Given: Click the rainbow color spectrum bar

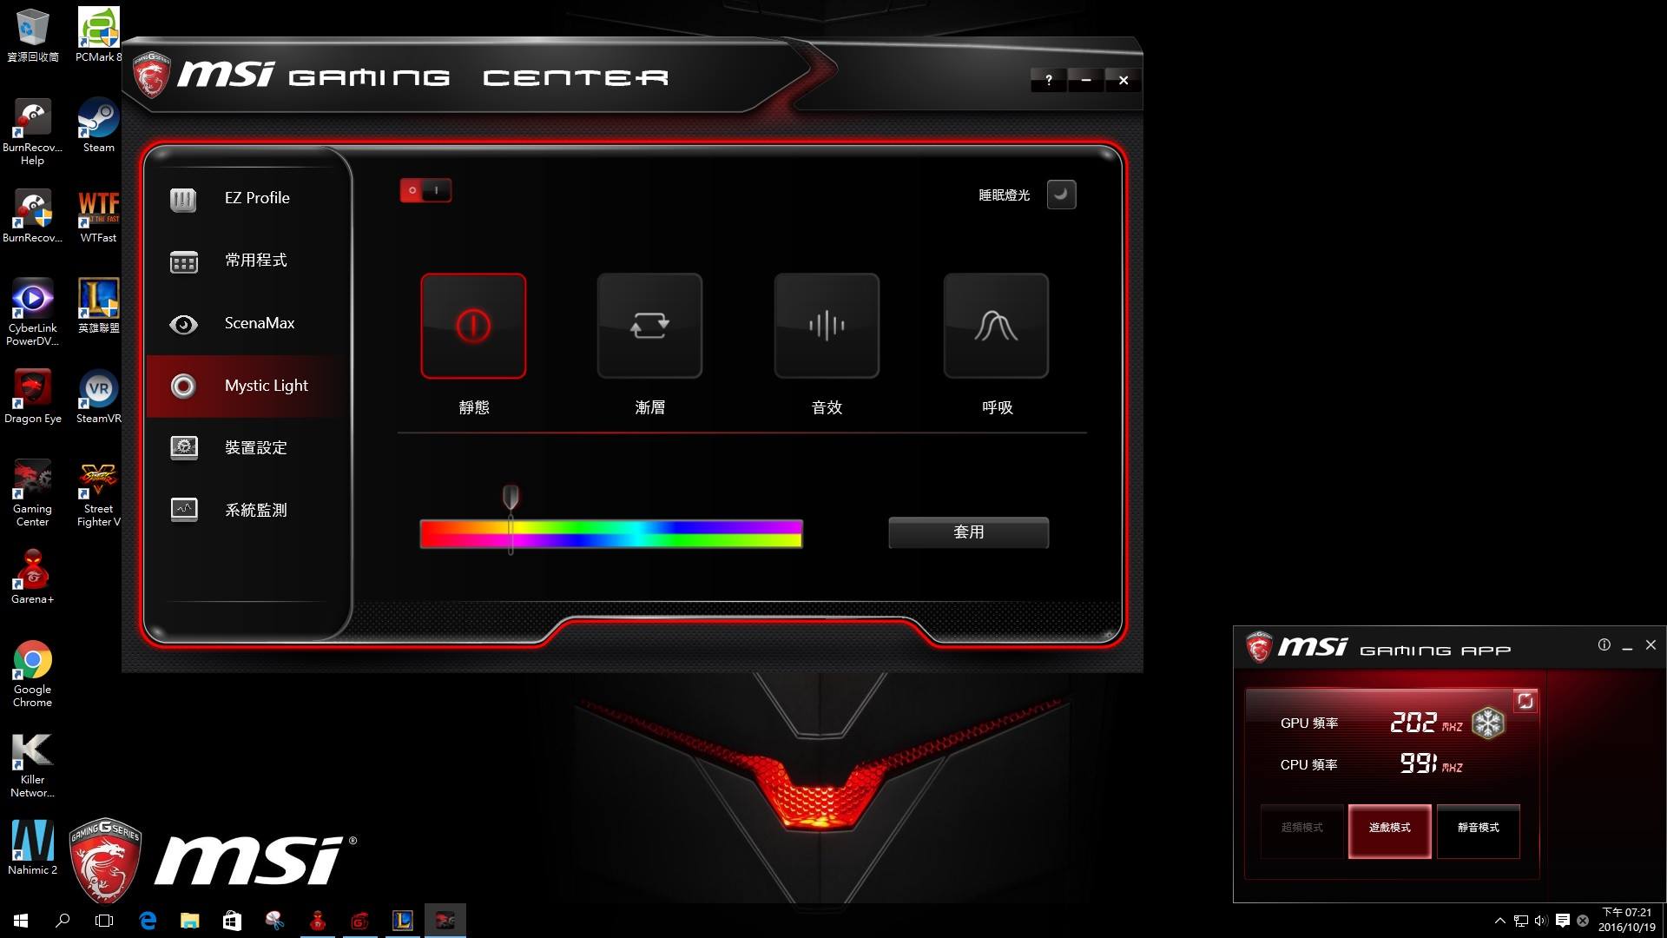Looking at the screenshot, I should [x=611, y=533].
